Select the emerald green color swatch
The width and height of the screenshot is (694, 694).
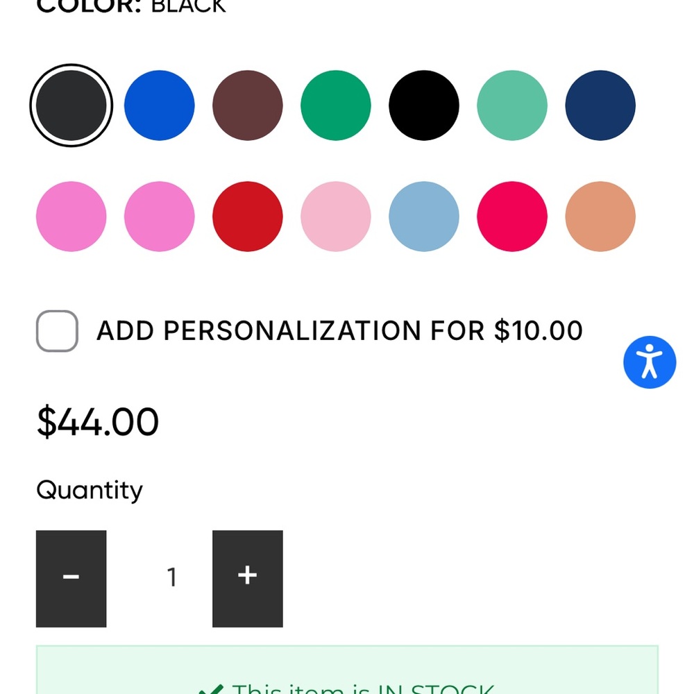335,105
